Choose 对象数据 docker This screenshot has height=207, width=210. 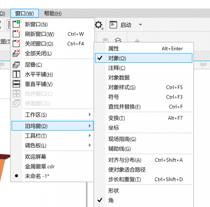(144, 78)
